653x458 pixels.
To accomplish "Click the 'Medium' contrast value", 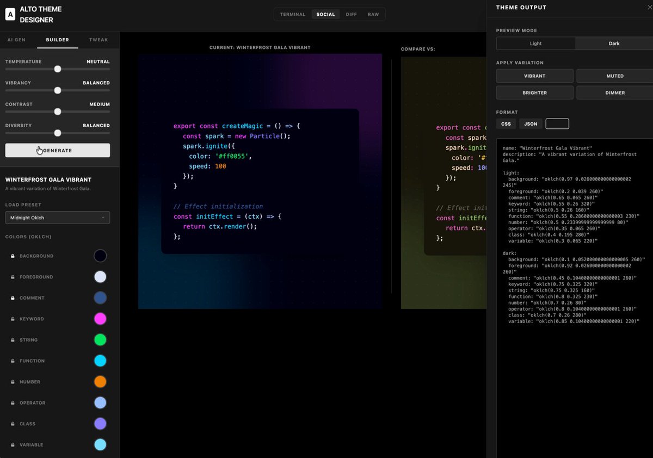I will click(100, 104).
